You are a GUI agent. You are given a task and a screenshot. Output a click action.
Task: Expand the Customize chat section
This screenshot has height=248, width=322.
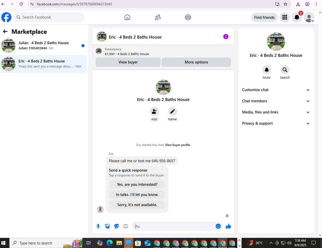pyautogui.click(x=276, y=90)
